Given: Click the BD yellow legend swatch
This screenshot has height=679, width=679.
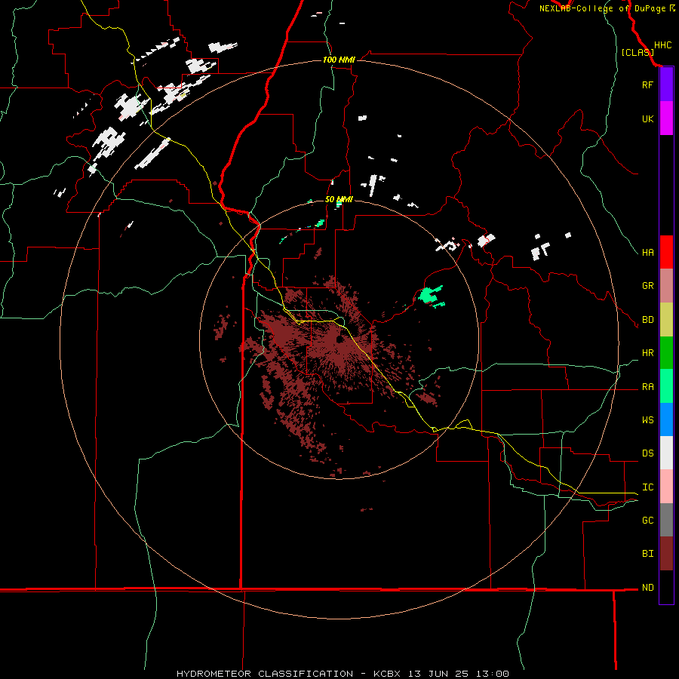Looking at the screenshot, I should coord(666,320).
